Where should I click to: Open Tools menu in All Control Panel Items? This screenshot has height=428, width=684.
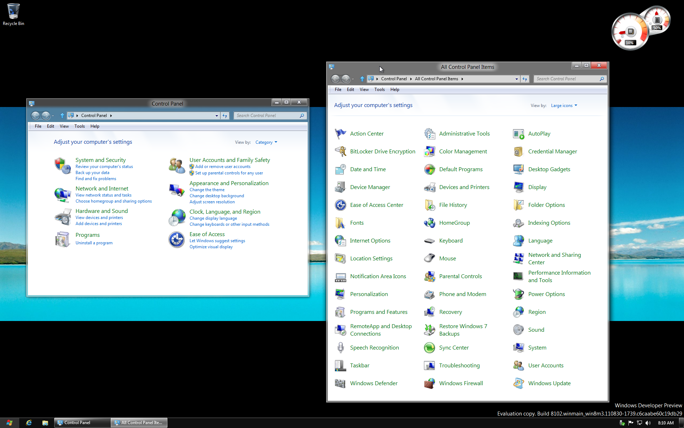pos(379,90)
